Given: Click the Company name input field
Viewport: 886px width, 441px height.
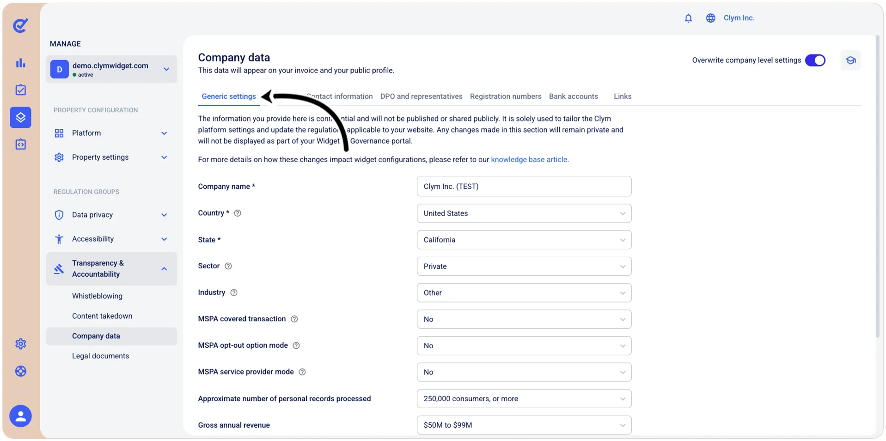Looking at the screenshot, I should pyautogui.click(x=524, y=187).
